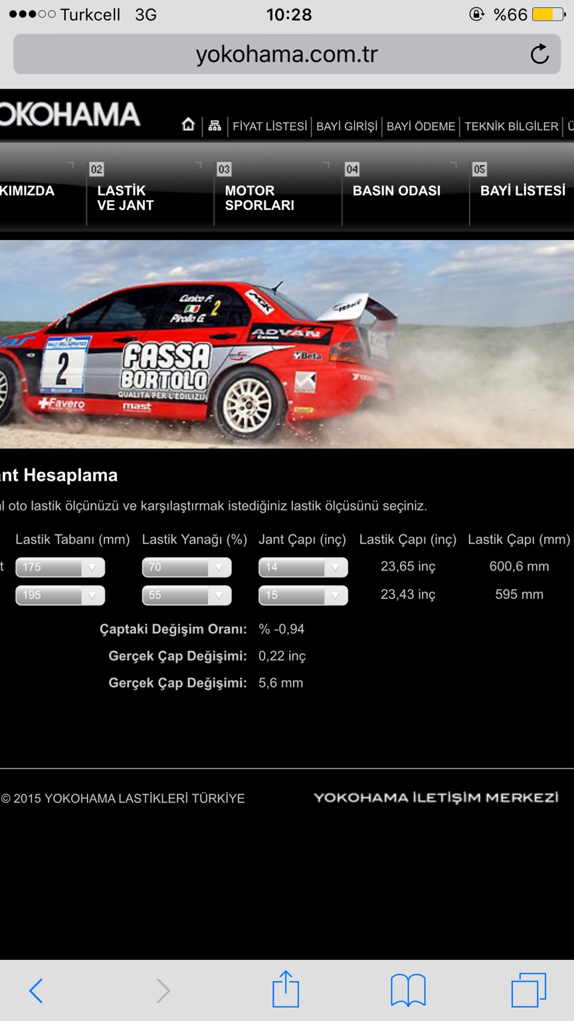This screenshot has width=574, height=1021.
Task: Click YOKOHAMA İLETİŞİM MERKEZİ footer link
Action: pos(436,798)
